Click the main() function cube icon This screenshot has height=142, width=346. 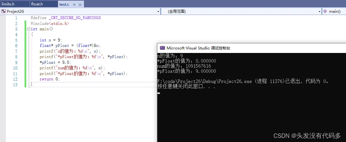tap(325, 11)
